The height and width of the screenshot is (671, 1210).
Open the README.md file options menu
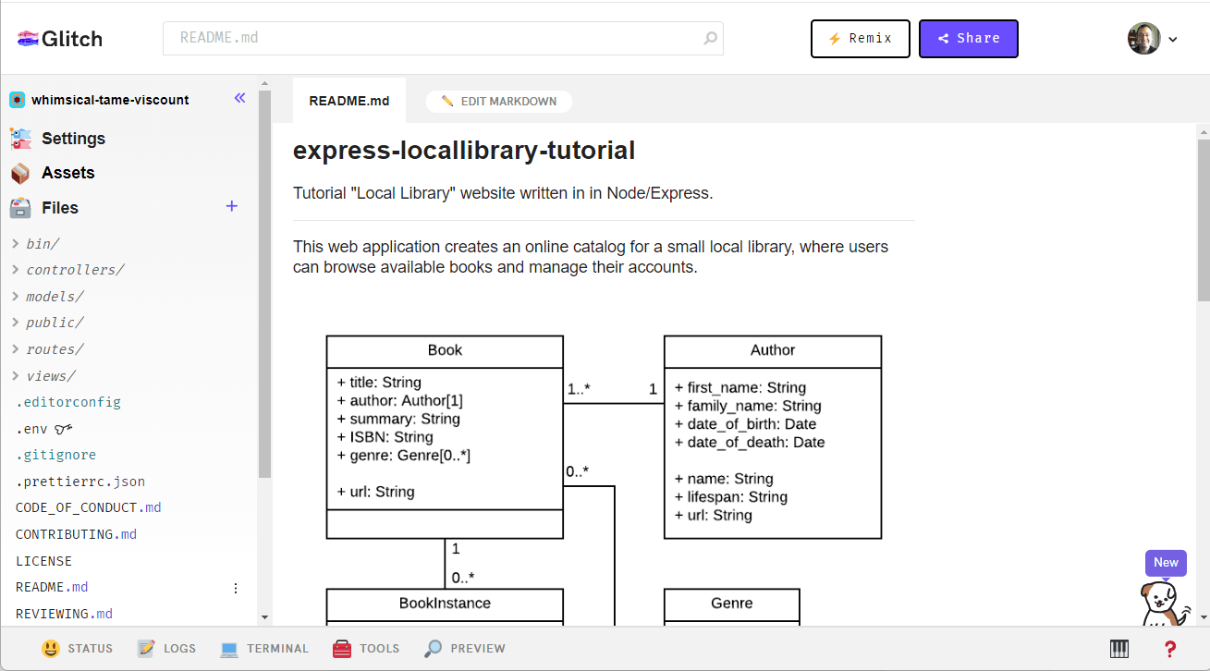pyautogui.click(x=236, y=587)
